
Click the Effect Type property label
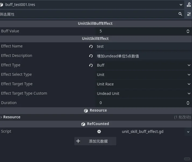[11, 65]
